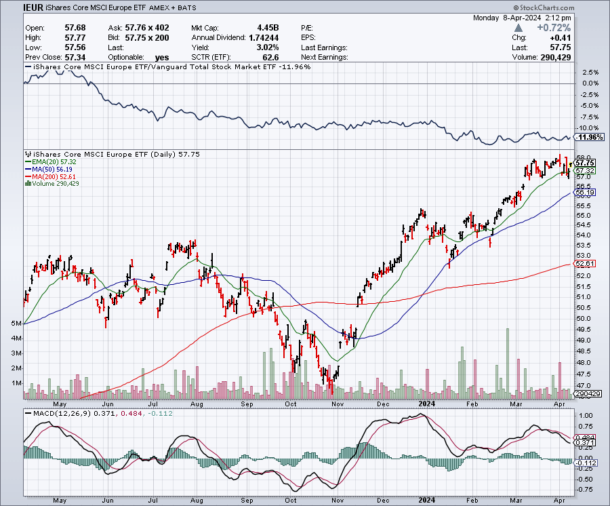Click the MA(200) red legend marker

click(x=27, y=176)
